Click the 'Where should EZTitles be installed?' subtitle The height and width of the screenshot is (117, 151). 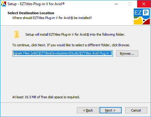click(x=52, y=18)
